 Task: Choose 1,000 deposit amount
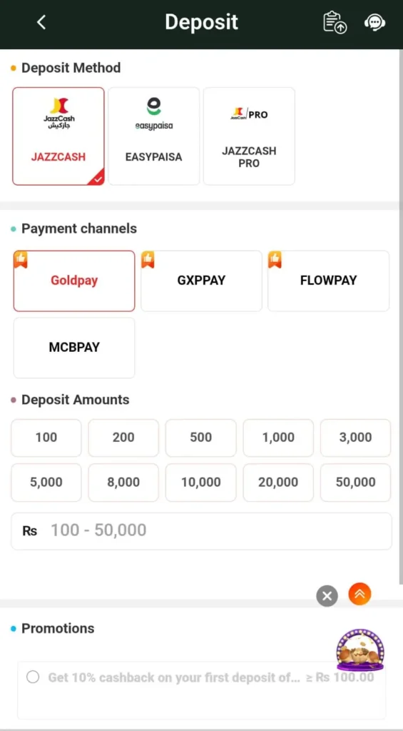click(278, 438)
